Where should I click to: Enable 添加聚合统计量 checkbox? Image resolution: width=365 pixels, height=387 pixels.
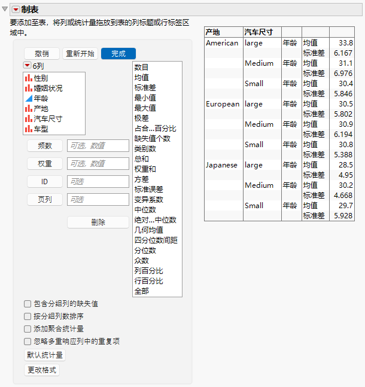[x=28, y=329]
